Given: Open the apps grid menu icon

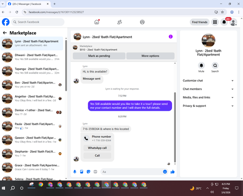Looking at the screenshot, I should [215, 22].
